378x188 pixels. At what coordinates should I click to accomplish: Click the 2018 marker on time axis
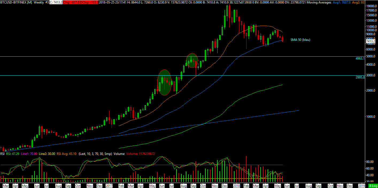237,185
